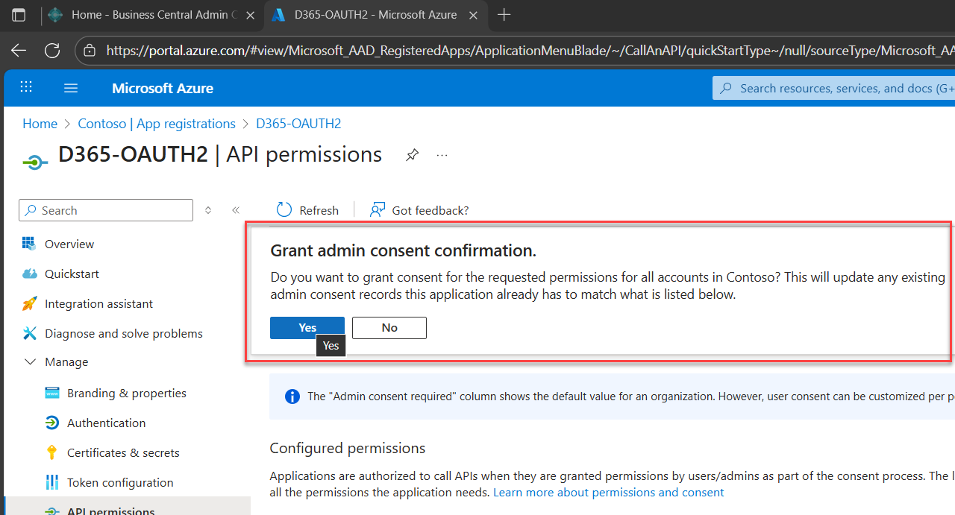The image size is (955, 515).
Task: Go to Microsoft Azure home title
Action: (x=163, y=88)
